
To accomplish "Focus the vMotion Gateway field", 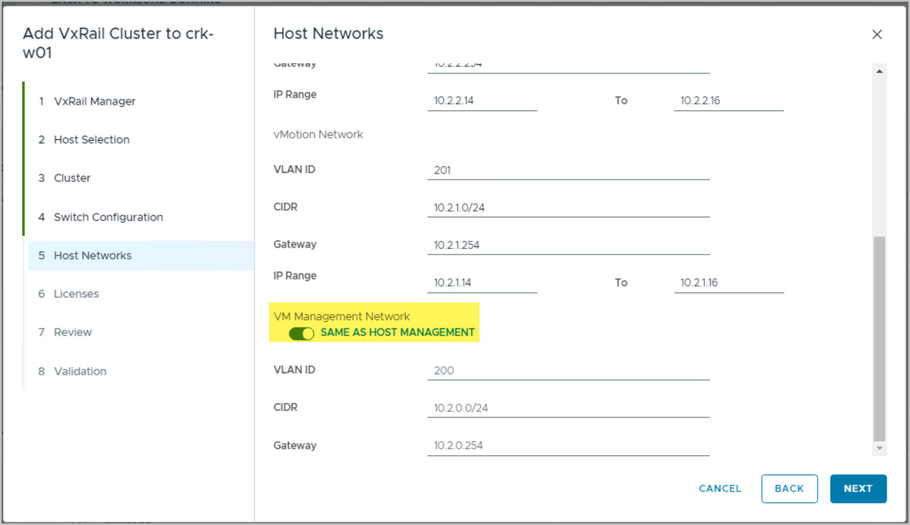I will coord(568,245).
